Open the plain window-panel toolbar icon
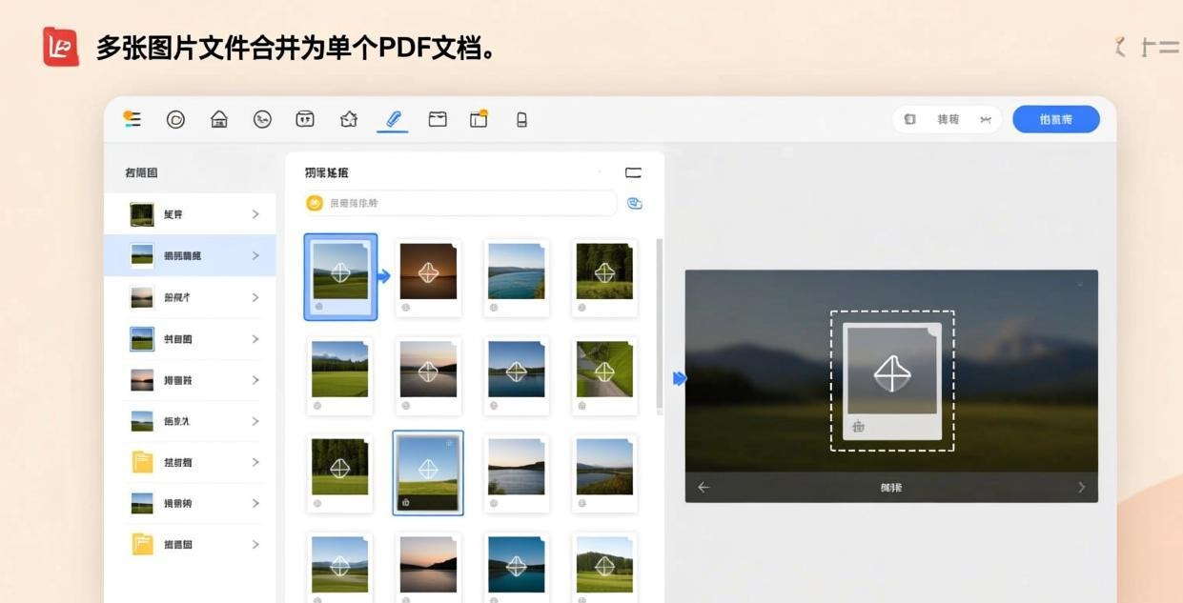 coord(438,119)
